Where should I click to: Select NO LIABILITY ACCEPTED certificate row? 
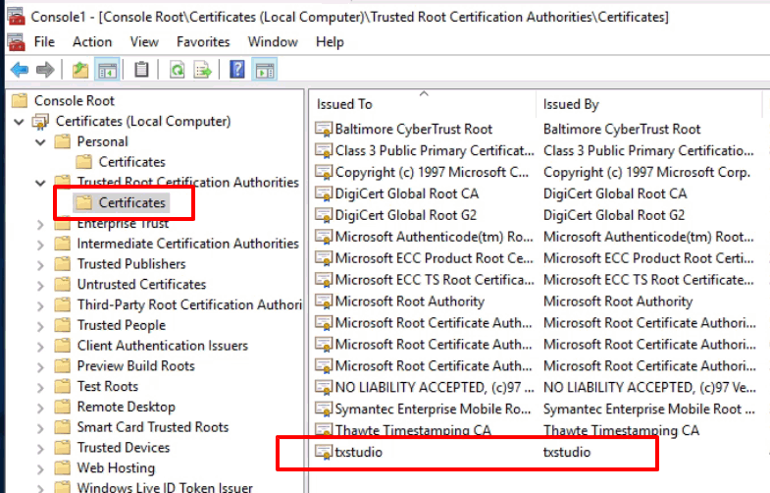536,388
